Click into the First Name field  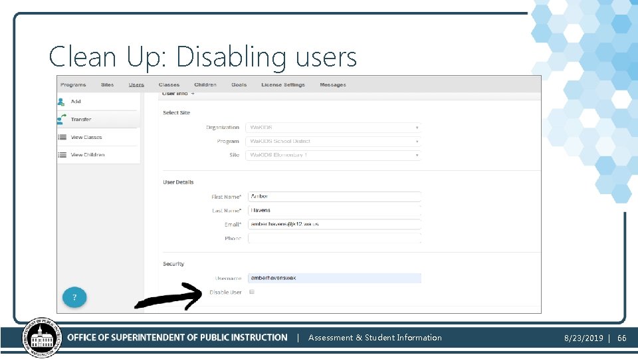[x=334, y=197]
